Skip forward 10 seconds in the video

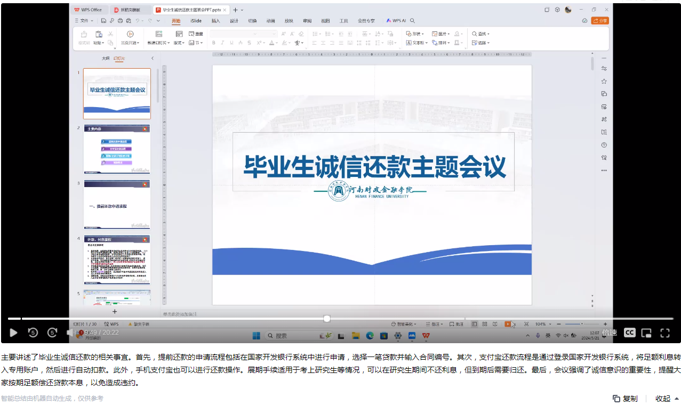click(x=52, y=333)
